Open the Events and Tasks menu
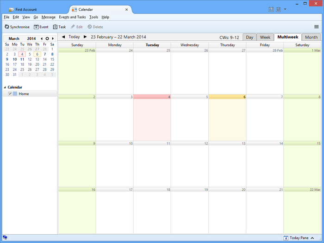The image size is (324, 243). tap(72, 17)
